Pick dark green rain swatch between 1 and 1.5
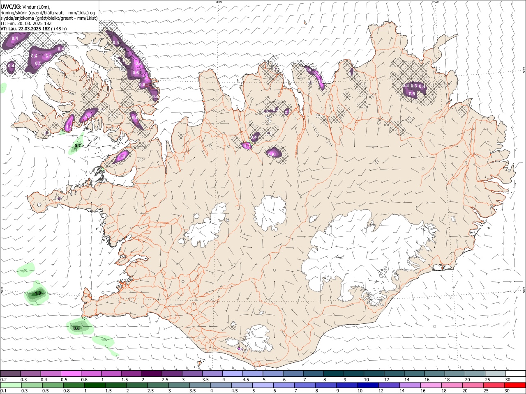Screen dimensions: 526x394 [95, 385]
